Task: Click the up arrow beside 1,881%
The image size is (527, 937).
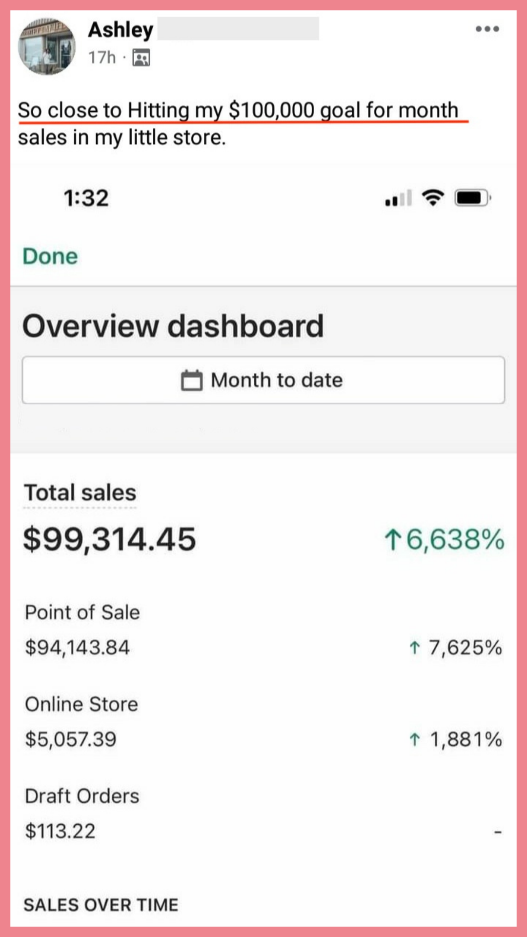Action: point(414,739)
